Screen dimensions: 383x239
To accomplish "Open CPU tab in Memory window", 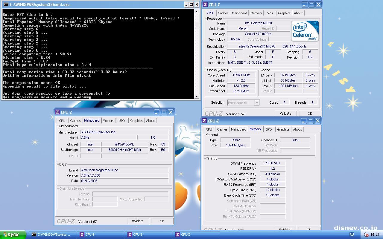I will click(x=209, y=129).
